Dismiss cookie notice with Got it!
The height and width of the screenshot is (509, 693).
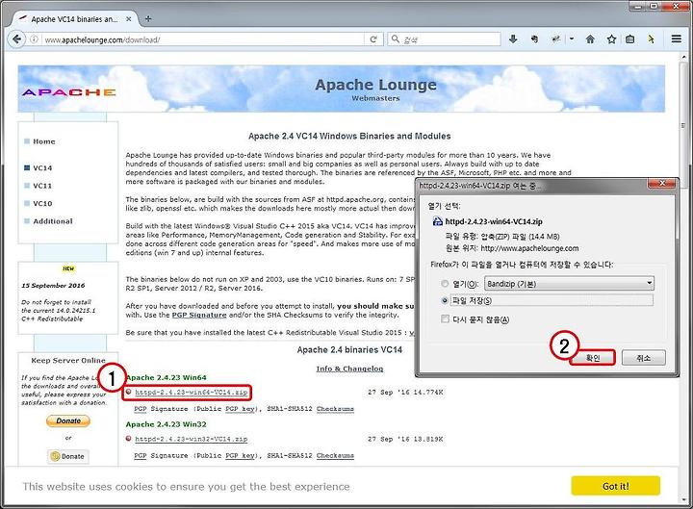[616, 486]
